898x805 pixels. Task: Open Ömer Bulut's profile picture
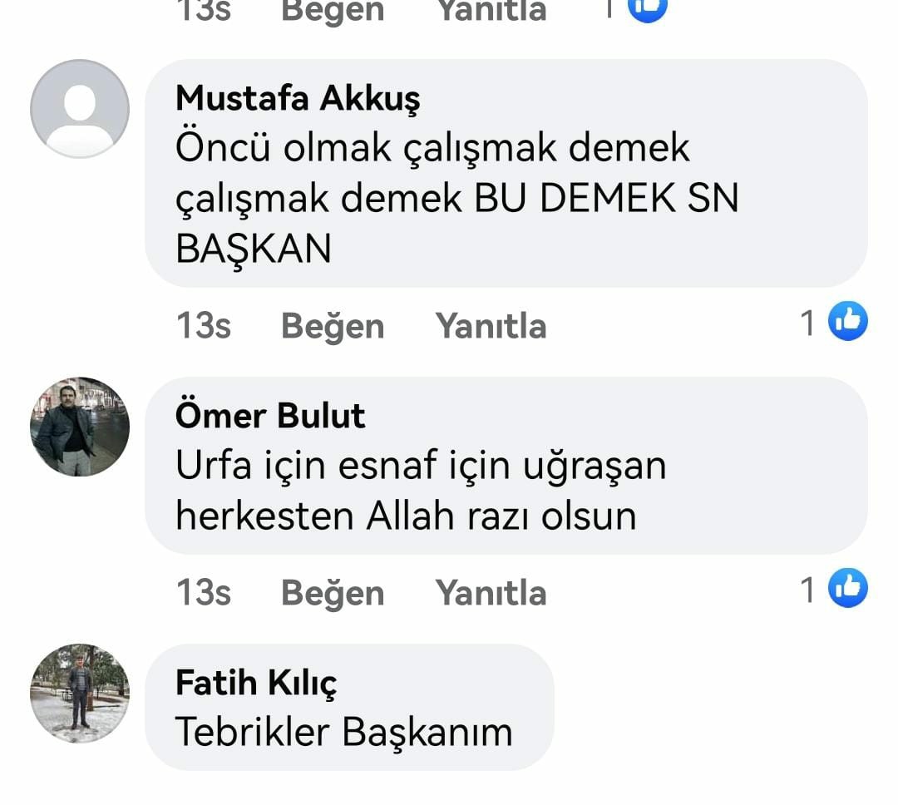(80, 427)
